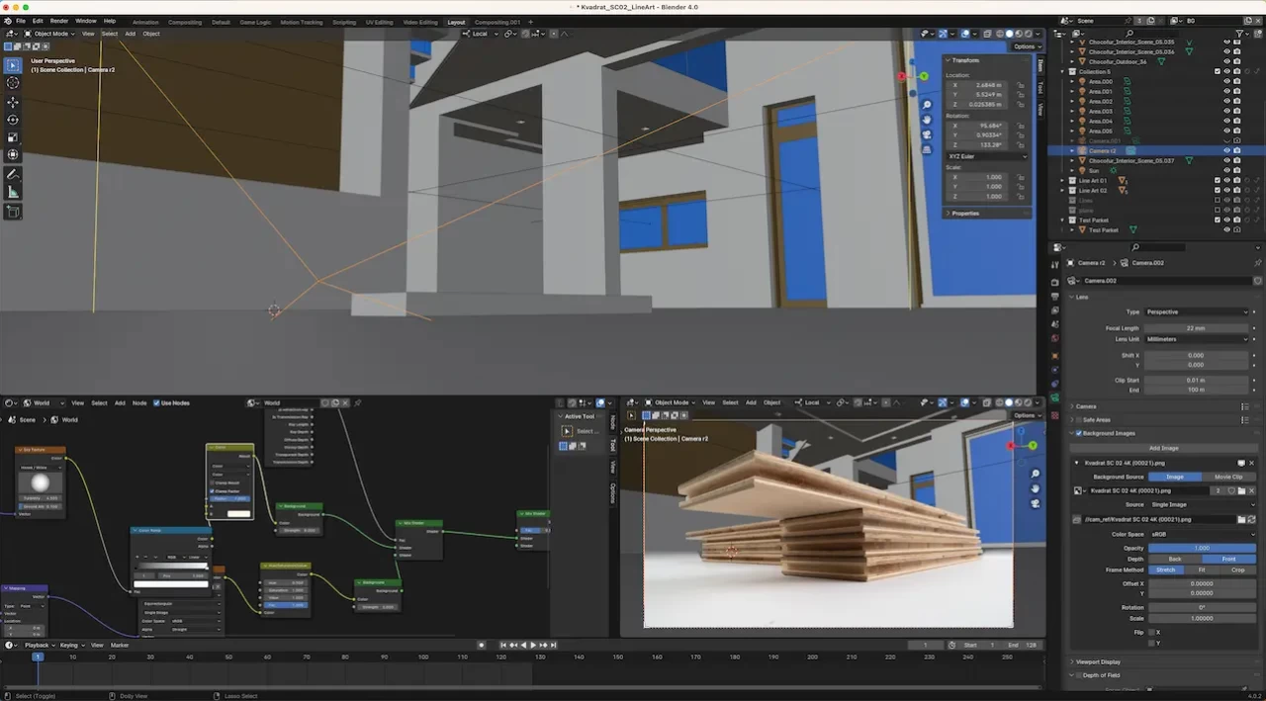This screenshot has height=701, width=1266.
Task: Click the Add Image button
Action: 1163,448
